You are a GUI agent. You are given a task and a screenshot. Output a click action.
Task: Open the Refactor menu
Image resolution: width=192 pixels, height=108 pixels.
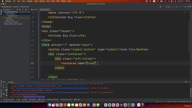(x=42, y=1)
